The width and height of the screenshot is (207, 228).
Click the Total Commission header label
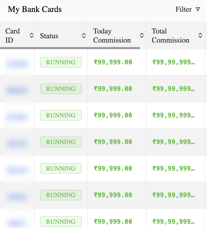coord(171,36)
